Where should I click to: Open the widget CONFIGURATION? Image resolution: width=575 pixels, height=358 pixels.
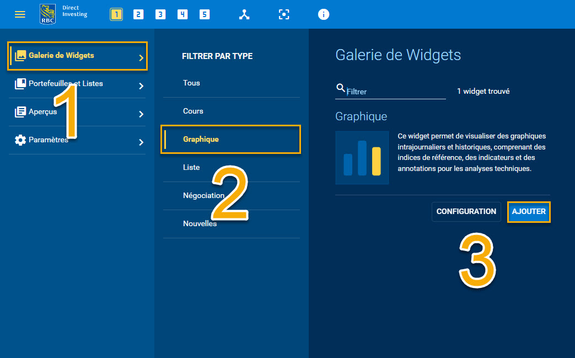(x=466, y=211)
